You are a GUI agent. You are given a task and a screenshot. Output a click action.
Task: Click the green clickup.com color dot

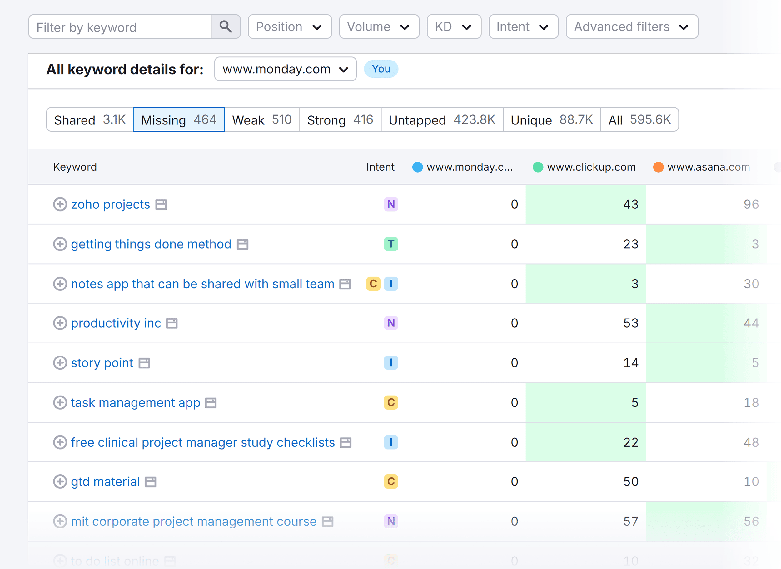[x=538, y=167]
